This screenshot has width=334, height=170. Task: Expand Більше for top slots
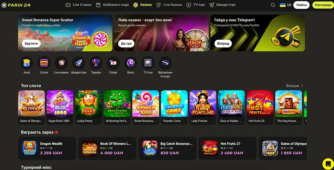(294, 86)
